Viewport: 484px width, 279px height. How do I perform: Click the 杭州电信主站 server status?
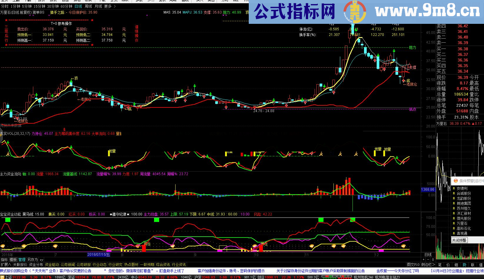click(x=387, y=277)
